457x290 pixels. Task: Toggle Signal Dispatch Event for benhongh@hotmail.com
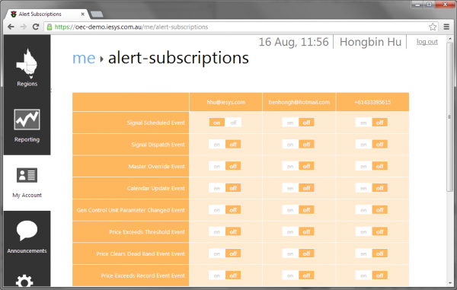(x=298, y=145)
